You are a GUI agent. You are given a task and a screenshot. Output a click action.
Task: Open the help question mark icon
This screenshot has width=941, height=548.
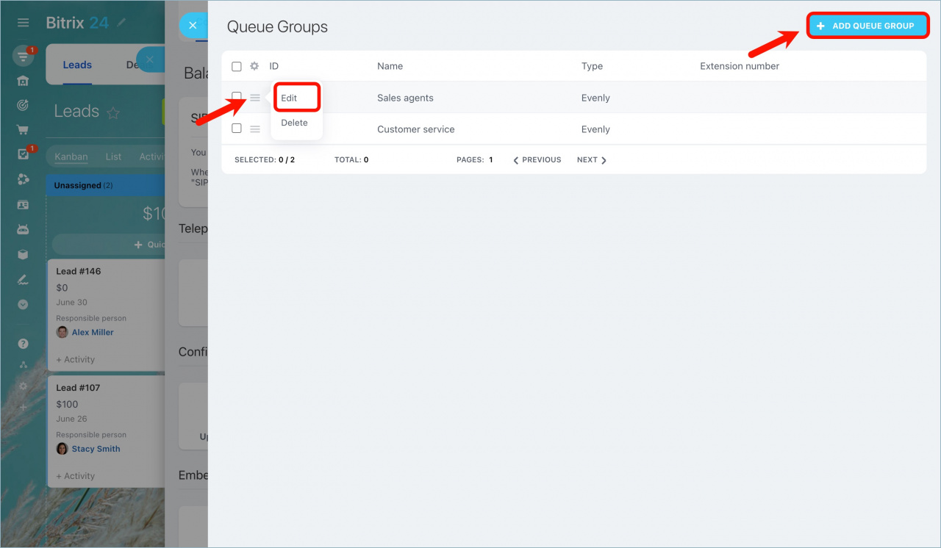23,343
